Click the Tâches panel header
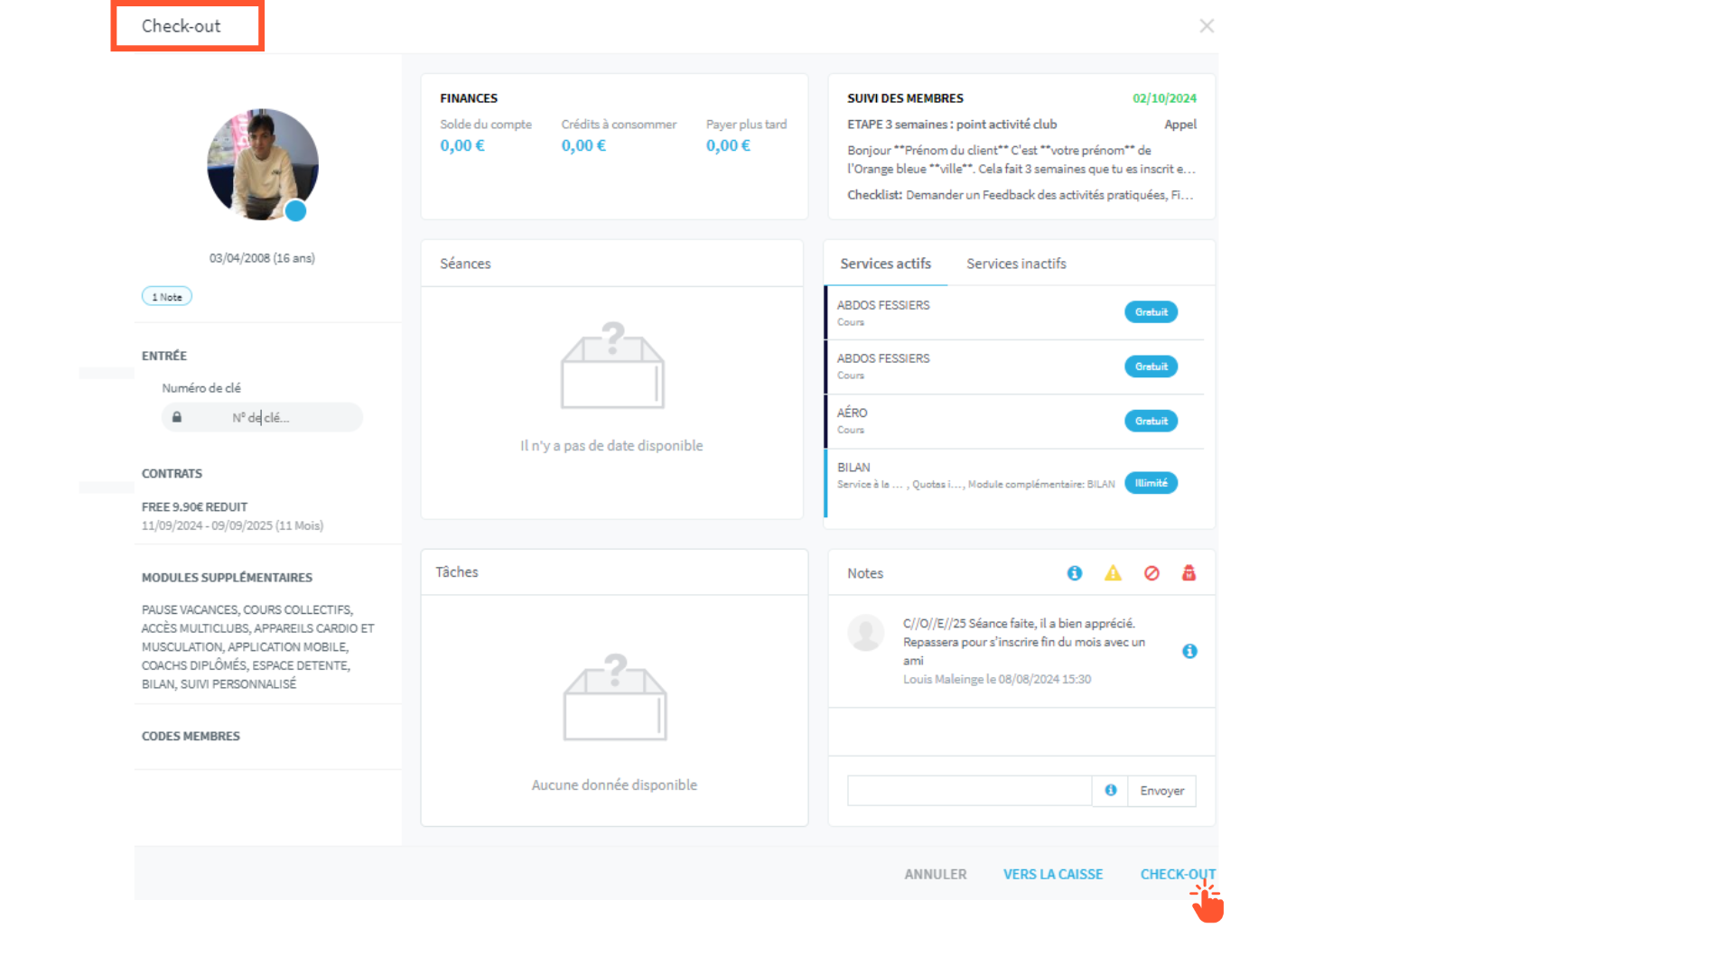The image size is (1734, 975). tap(614, 572)
